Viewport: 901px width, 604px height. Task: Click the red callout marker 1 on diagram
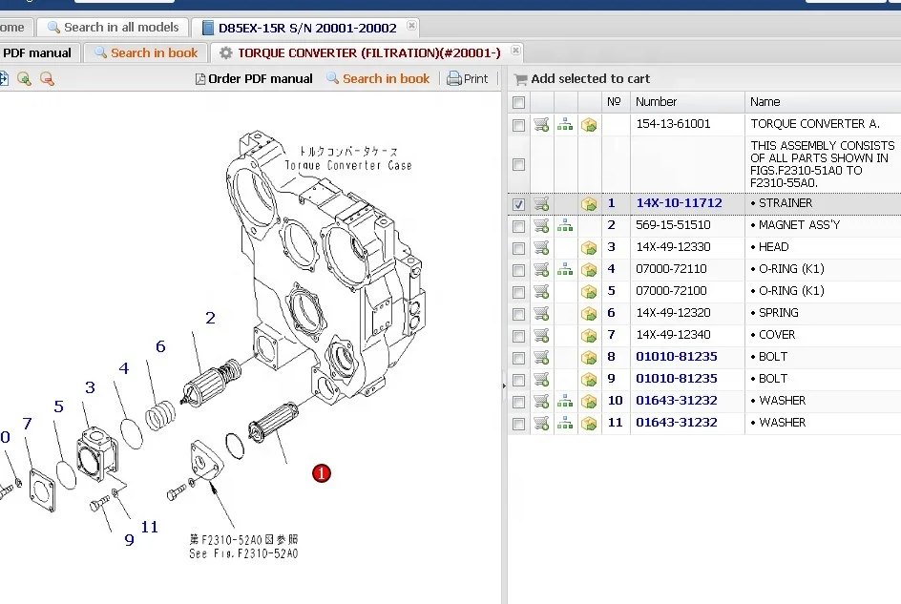click(322, 473)
